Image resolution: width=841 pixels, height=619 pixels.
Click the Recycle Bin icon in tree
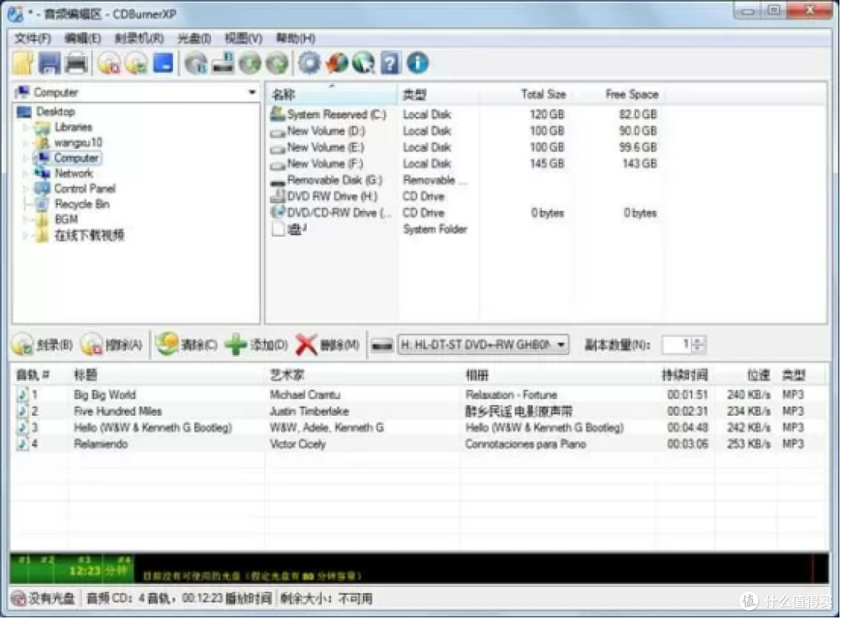point(42,204)
